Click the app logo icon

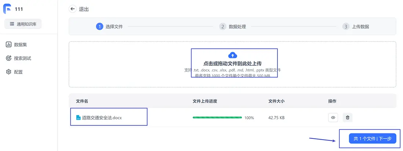point(7,9)
